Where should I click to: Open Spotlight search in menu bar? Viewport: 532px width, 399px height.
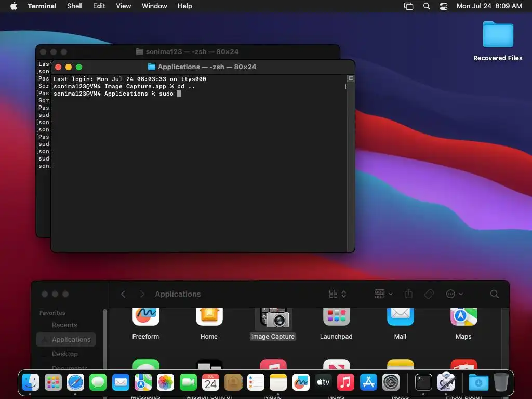tap(427, 6)
